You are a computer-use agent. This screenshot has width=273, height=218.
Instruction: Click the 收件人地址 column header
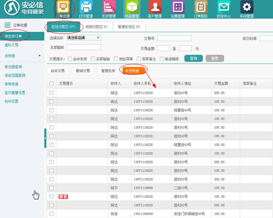(x=183, y=84)
